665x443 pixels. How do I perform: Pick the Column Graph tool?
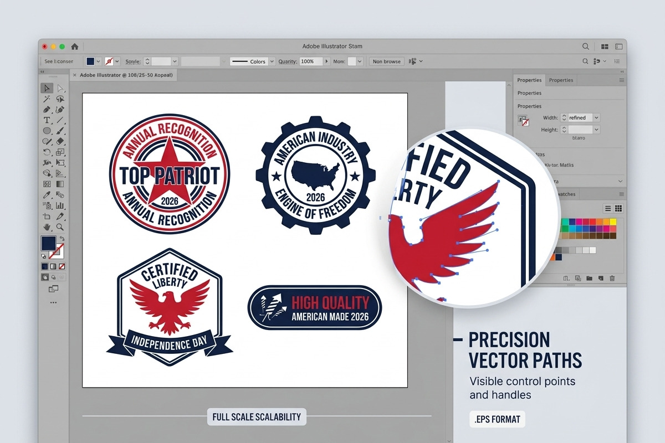60,205
